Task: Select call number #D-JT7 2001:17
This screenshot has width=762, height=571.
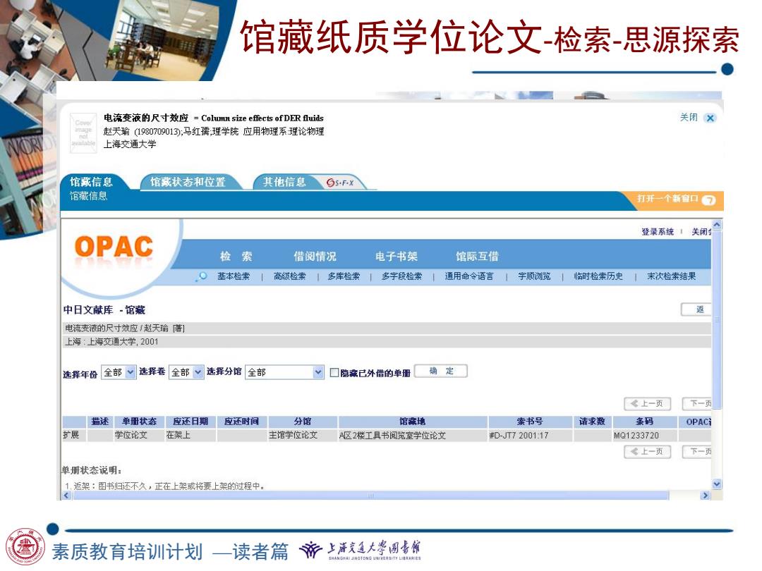Action: click(x=519, y=436)
